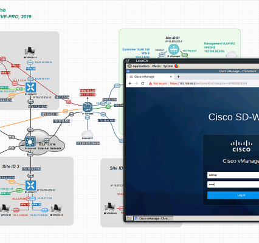The width and height of the screenshot is (259, 243).
Task: Click the 172.17.0.1/16 label left of ISP1000
Action: tap(61, 121)
